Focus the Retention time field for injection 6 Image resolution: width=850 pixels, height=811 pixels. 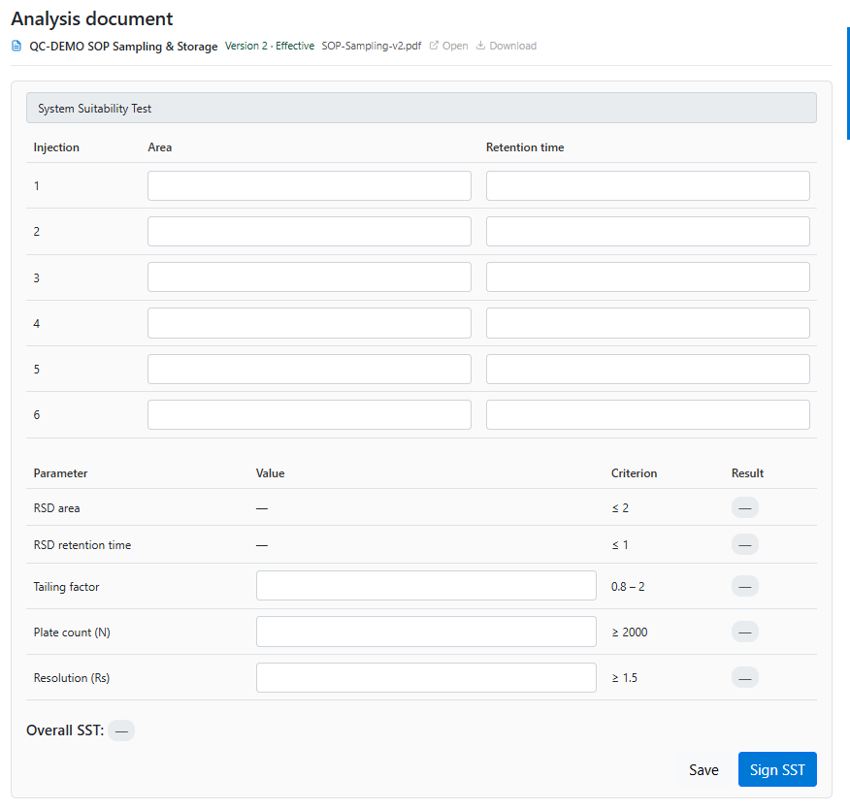click(648, 415)
